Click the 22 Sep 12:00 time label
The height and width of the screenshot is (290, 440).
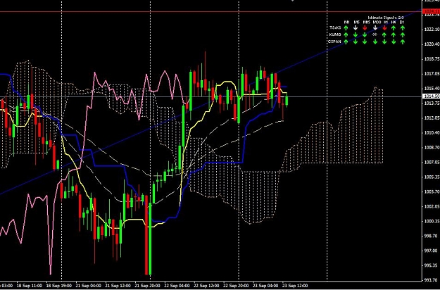(206, 286)
